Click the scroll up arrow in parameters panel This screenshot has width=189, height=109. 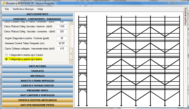[x=71, y=23]
